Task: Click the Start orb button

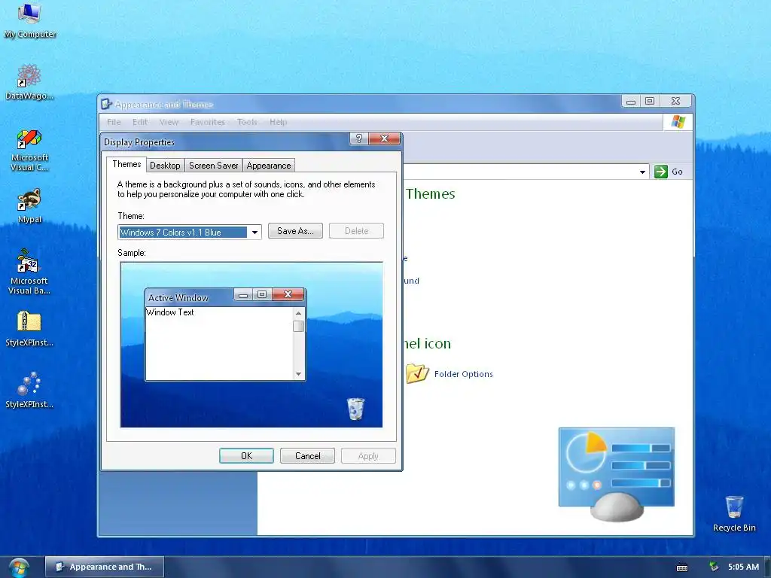Action: point(19,567)
